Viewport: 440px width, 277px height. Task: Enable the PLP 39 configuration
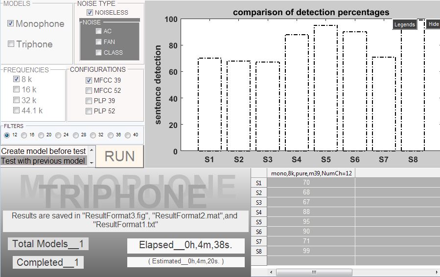[x=89, y=101]
